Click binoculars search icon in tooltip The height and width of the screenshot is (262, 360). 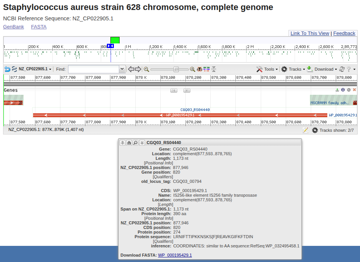coord(129,143)
